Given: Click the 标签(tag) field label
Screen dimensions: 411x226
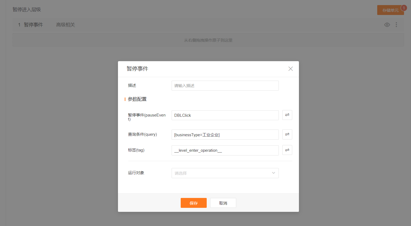Looking at the screenshot, I should point(136,150).
